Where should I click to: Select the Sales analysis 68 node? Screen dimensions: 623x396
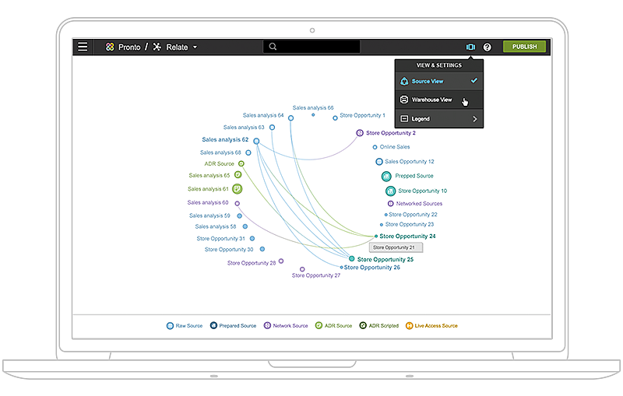point(248,152)
